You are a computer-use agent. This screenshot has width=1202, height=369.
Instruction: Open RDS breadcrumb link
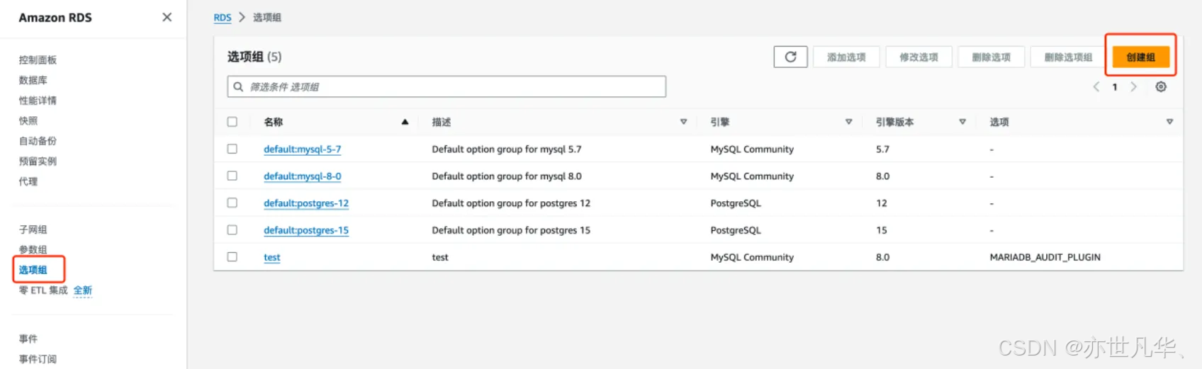click(x=223, y=17)
